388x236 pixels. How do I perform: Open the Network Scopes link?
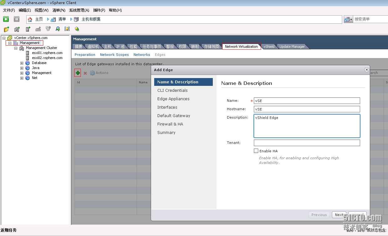tap(114, 55)
